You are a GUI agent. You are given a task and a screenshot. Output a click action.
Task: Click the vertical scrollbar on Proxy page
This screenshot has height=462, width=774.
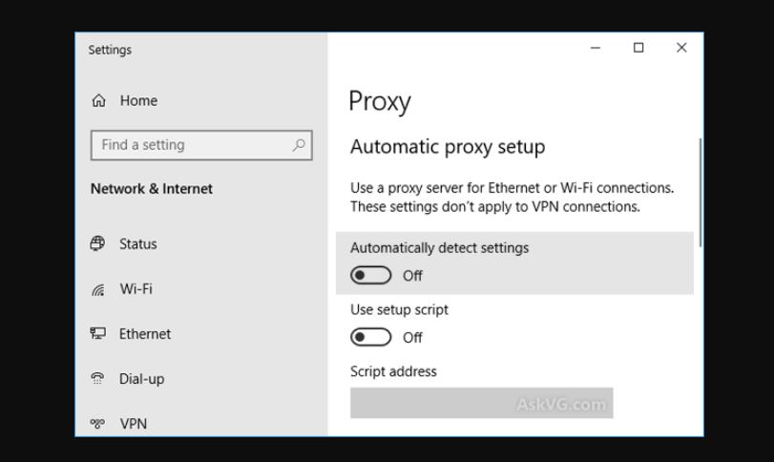pyautogui.click(x=700, y=193)
